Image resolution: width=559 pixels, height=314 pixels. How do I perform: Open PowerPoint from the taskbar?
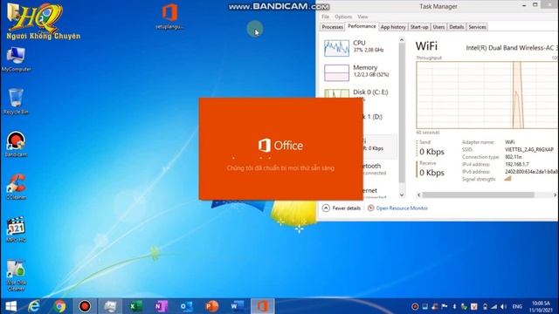tap(211, 306)
